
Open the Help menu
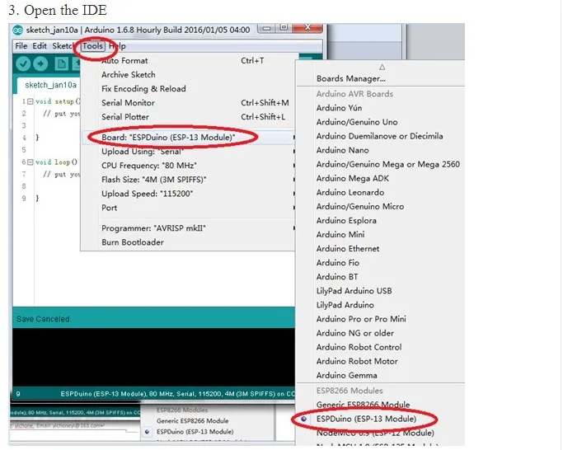point(117,46)
